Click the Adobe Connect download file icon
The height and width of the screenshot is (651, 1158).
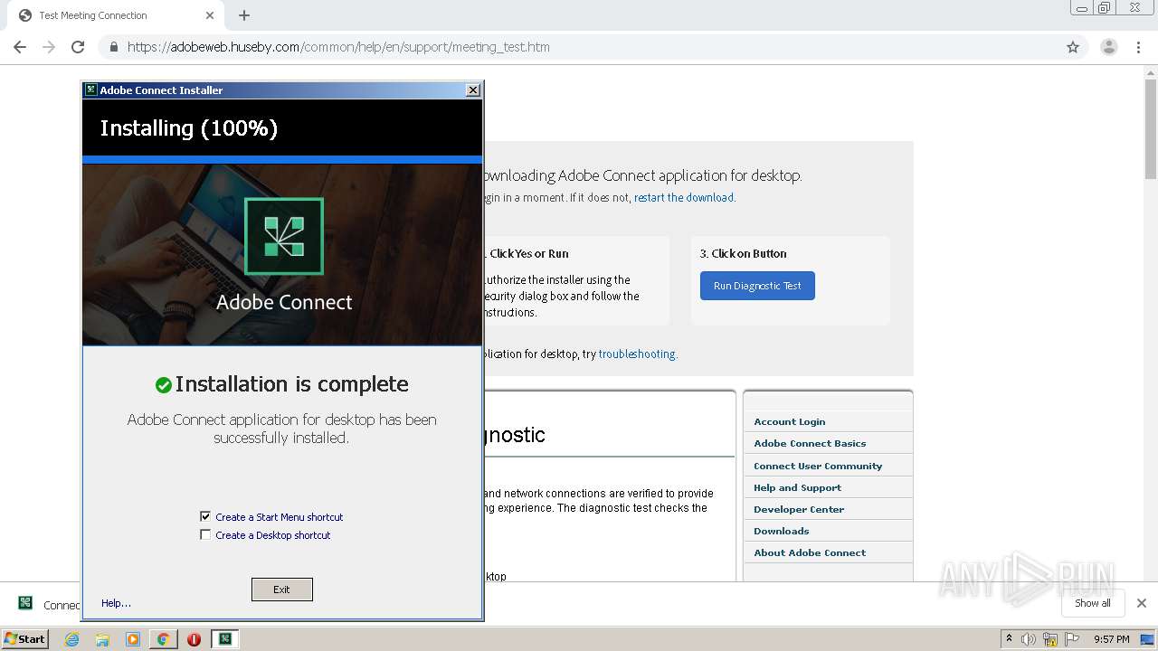pyautogui.click(x=25, y=603)
